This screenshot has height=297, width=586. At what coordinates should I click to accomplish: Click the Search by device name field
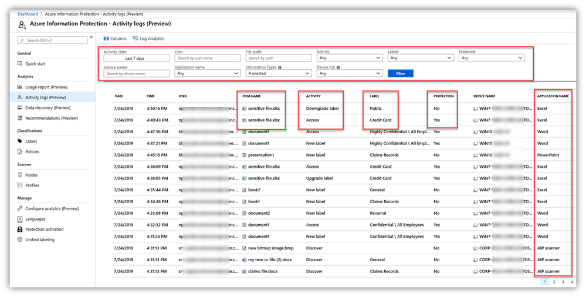[x=137, y=74]
